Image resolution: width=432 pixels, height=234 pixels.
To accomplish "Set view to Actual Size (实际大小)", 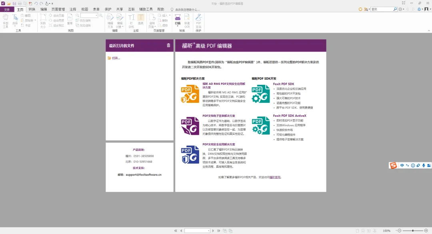I will tap(43, 21).
